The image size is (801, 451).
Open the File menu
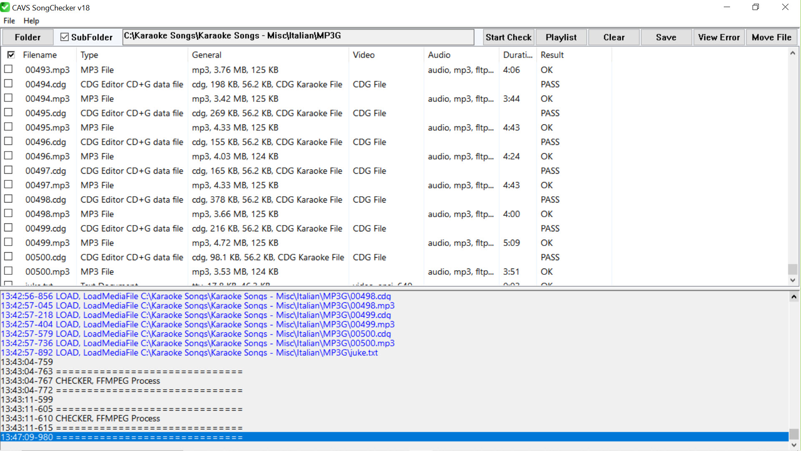[x=9, y=21]
